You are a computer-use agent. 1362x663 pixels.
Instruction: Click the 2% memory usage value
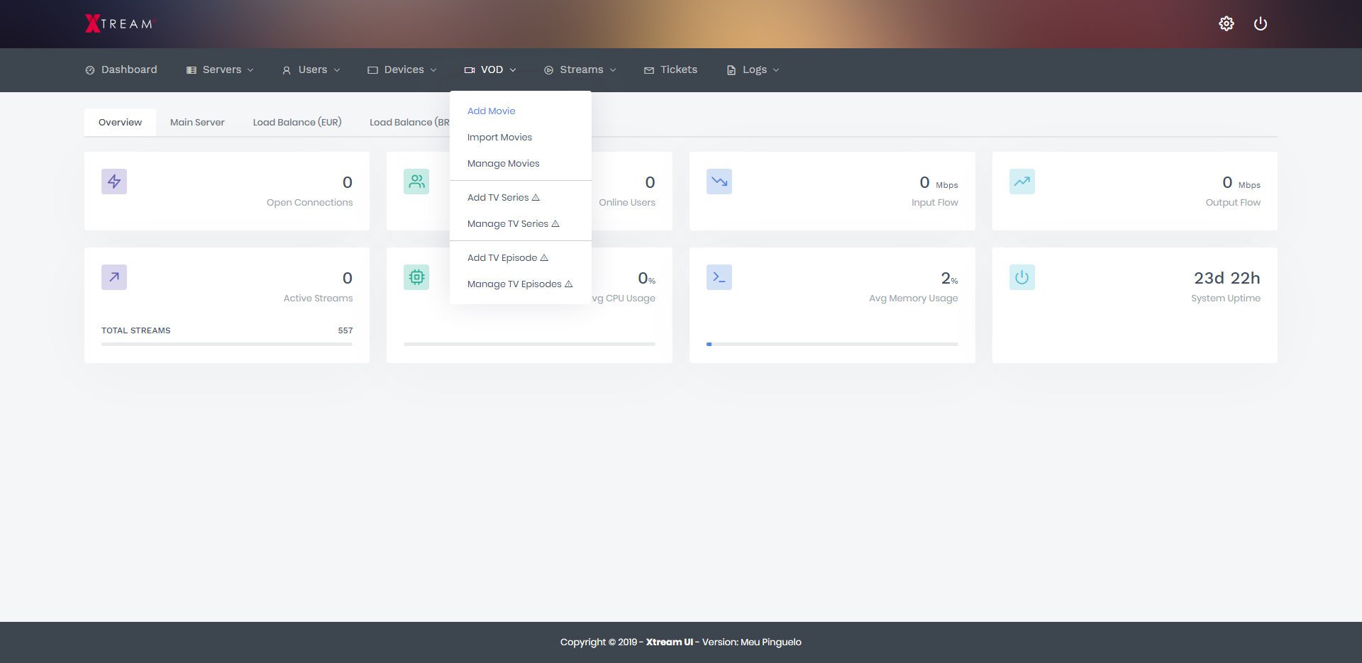(x=949, y=278)
